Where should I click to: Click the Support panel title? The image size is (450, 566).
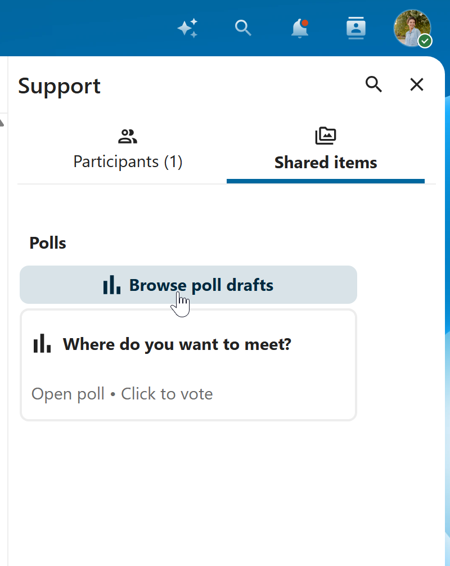(59, 86)
